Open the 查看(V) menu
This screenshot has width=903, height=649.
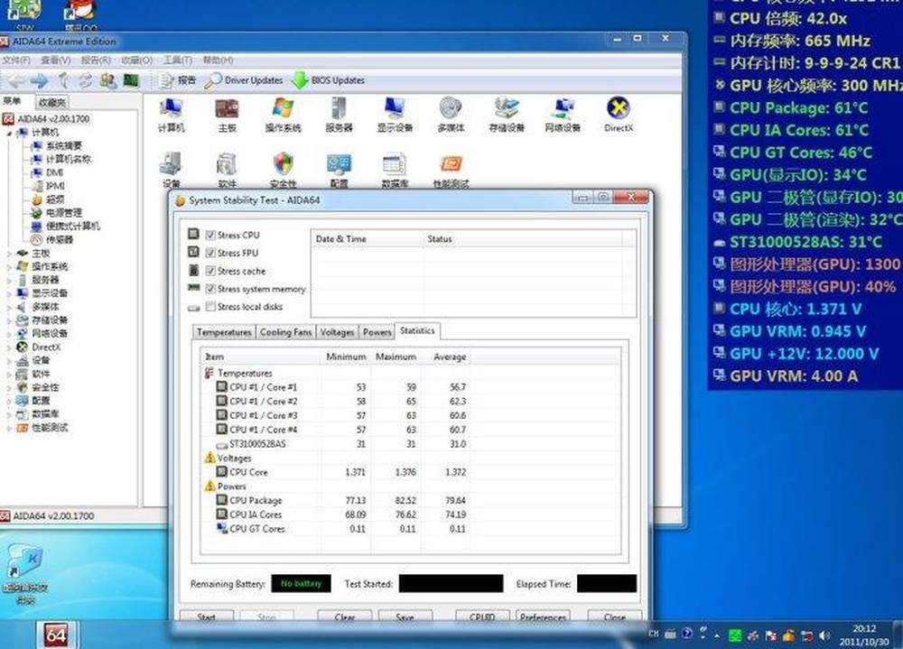(x=55, y=60)
